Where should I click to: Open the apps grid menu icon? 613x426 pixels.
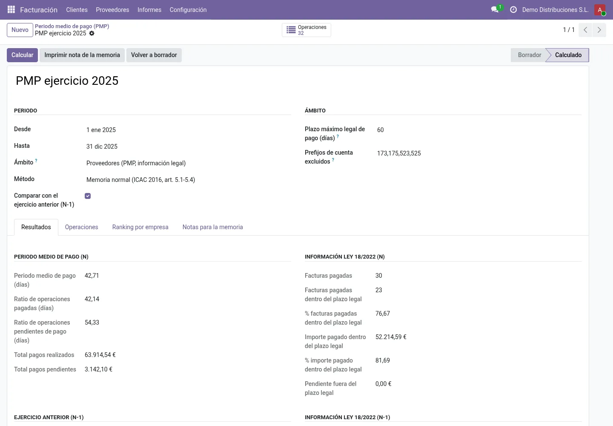(x=11, y=9)
